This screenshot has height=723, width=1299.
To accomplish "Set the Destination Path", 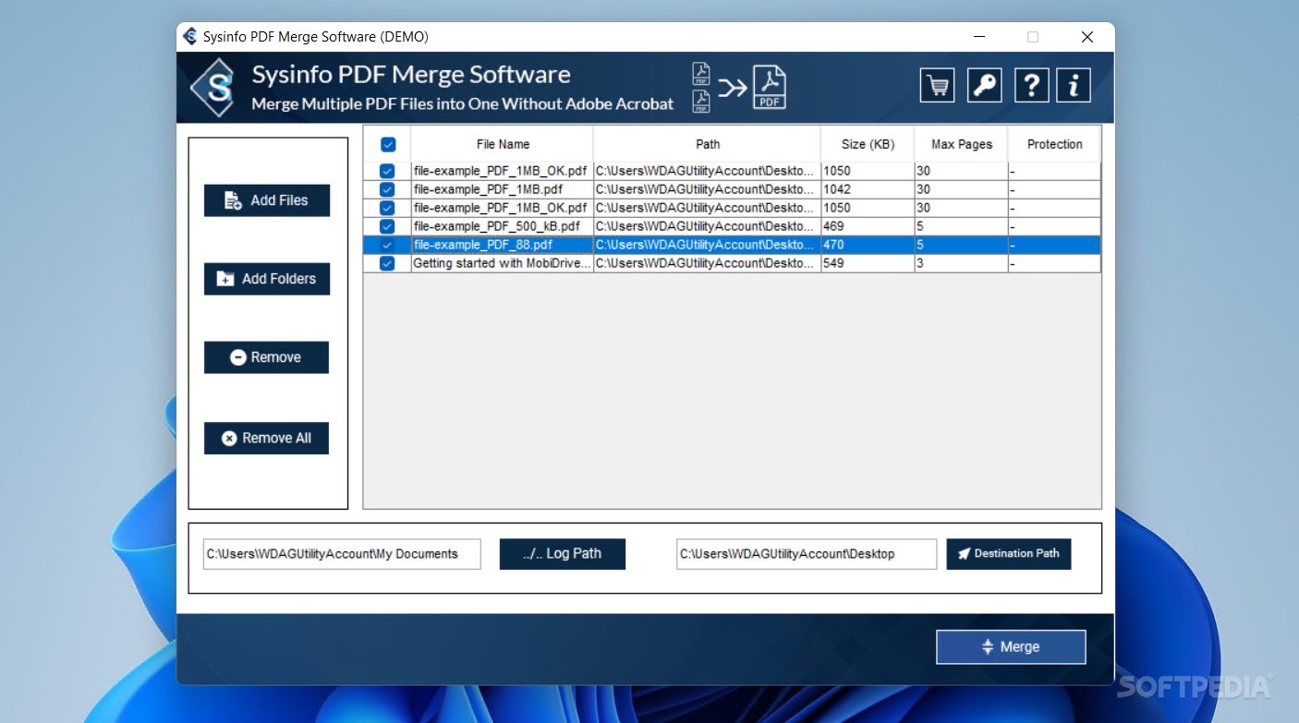I will (x=1009, y=554).
